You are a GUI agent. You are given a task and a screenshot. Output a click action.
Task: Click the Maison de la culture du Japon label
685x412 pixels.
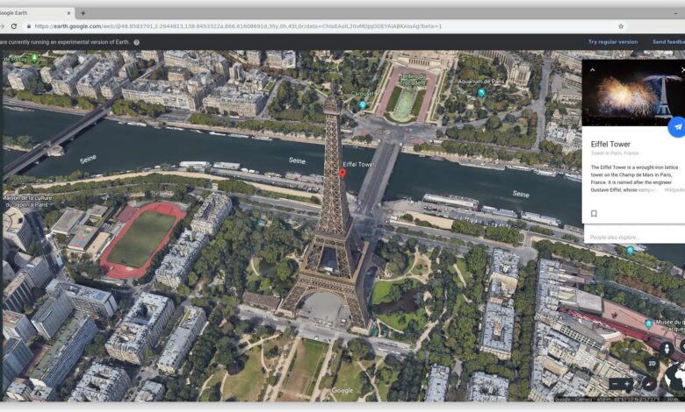click(27, 201)
